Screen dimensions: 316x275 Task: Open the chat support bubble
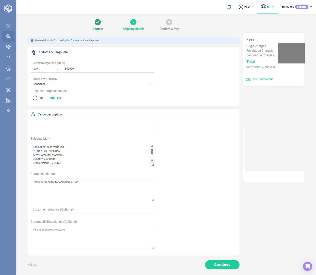[x=308, y=266]
